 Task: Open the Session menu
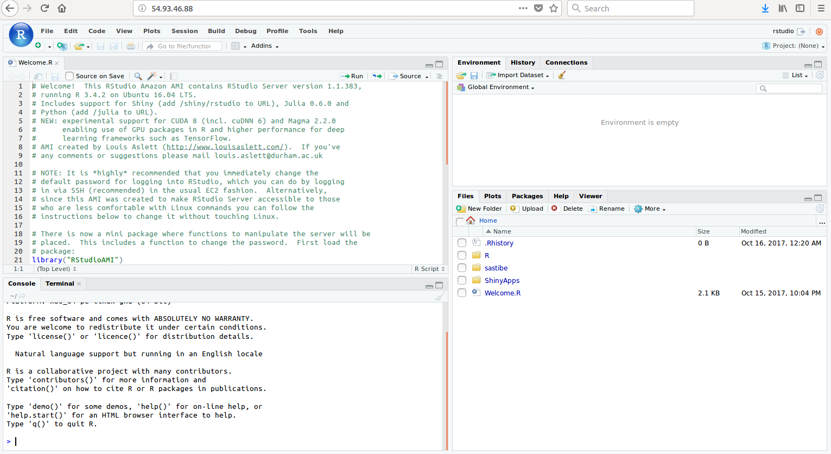click(x=185, y=31)
